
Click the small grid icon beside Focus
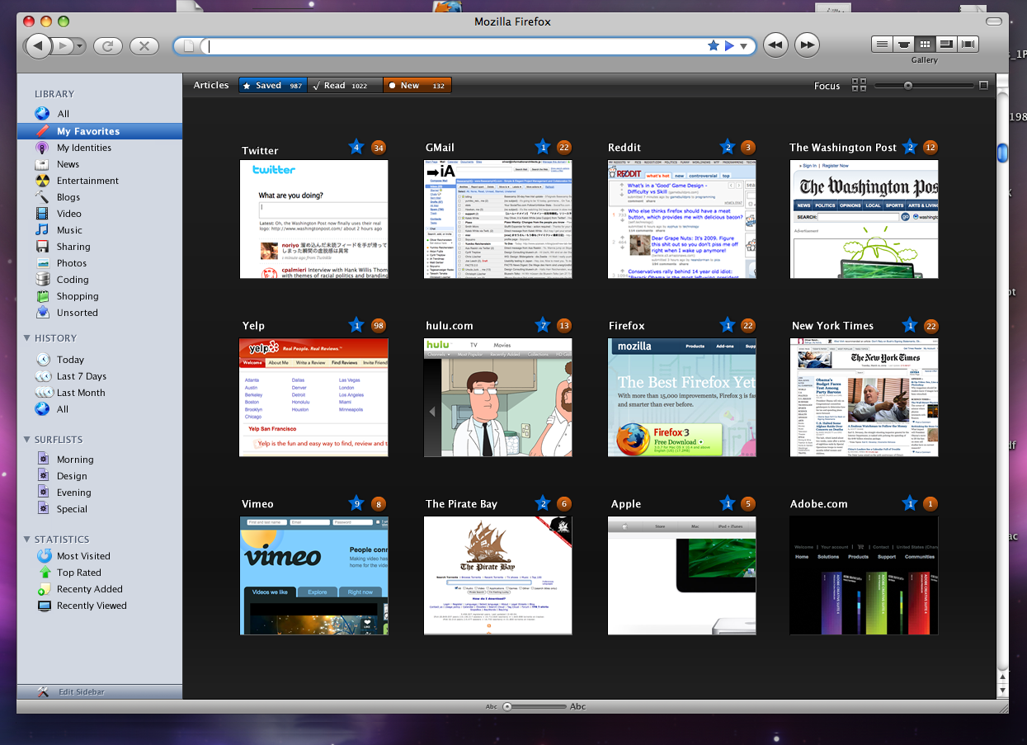[859, 85]
